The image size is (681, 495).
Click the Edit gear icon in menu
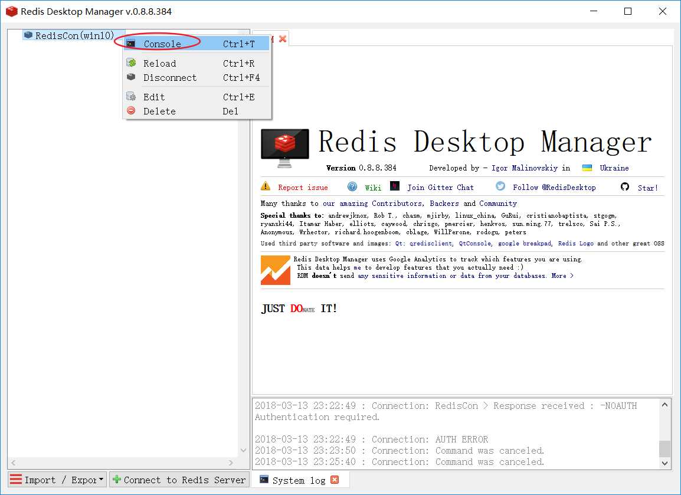131,96
